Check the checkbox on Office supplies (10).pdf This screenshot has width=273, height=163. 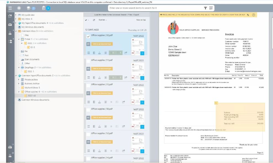tap(88, 36)
